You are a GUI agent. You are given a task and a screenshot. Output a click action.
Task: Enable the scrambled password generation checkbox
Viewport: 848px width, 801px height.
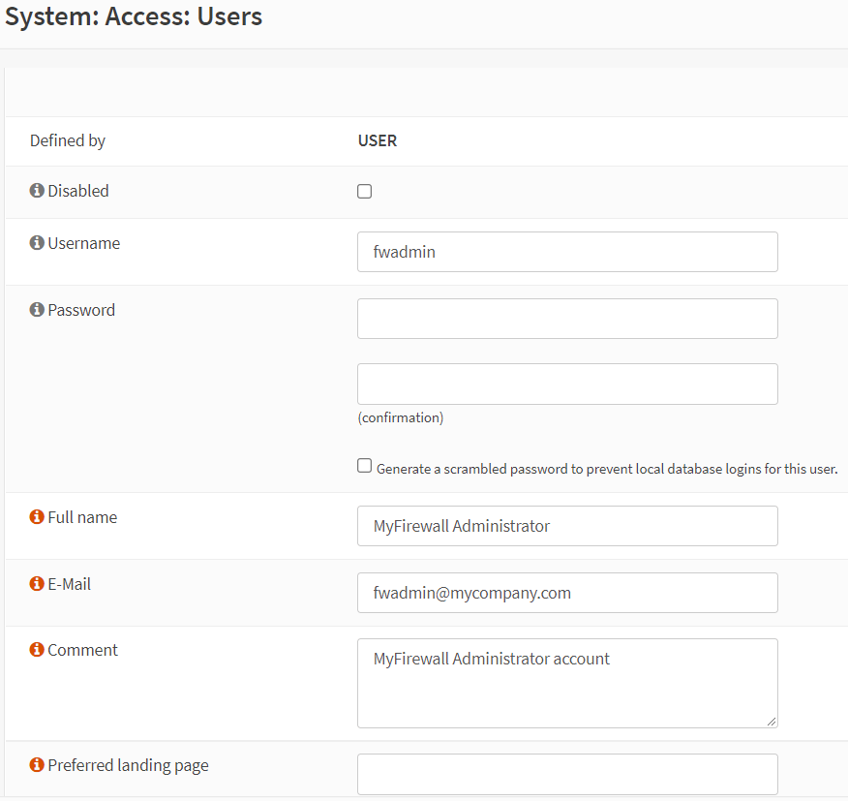click(364, 466)
